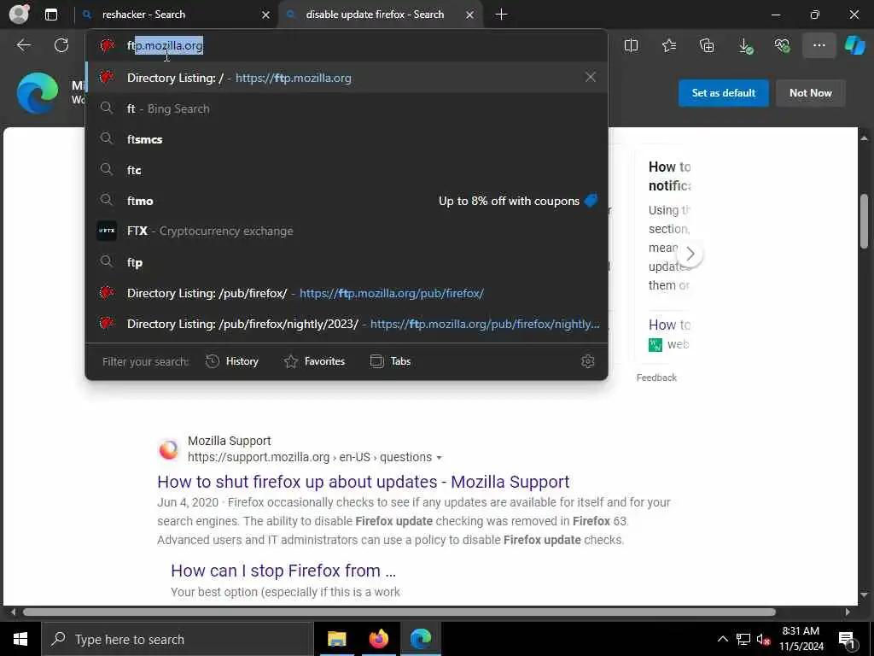The image size is (874, 656).
Task: Open Browser essentials heart icon
Action: click(782, 46)
